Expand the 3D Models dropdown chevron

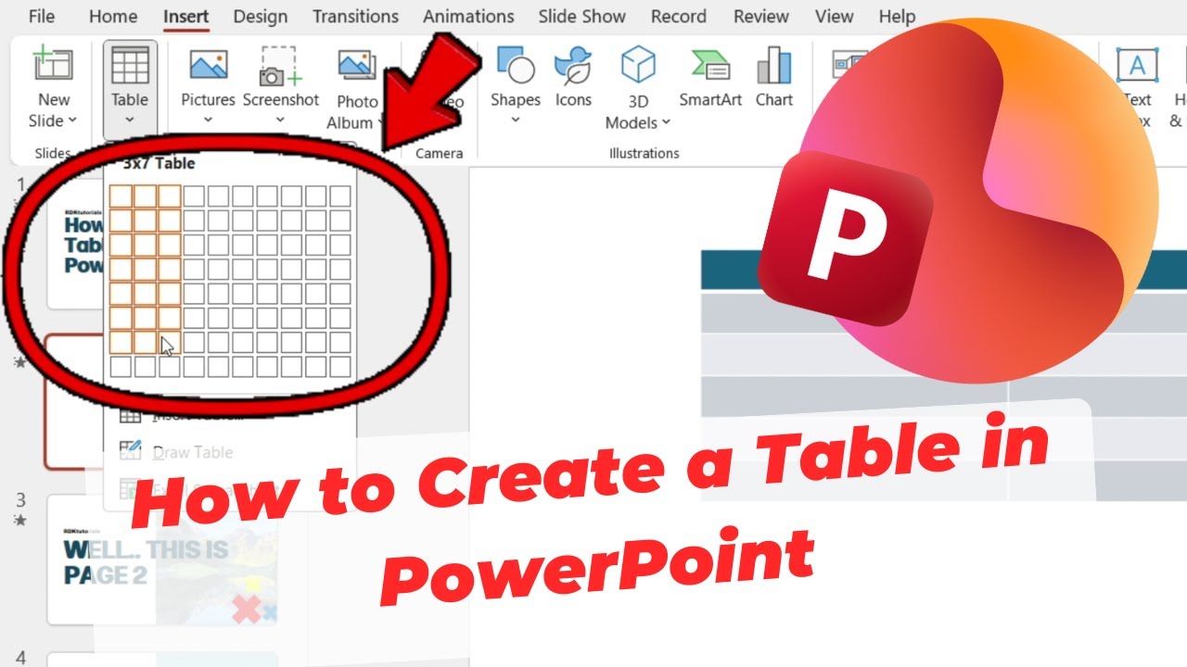tap(666, 123)
